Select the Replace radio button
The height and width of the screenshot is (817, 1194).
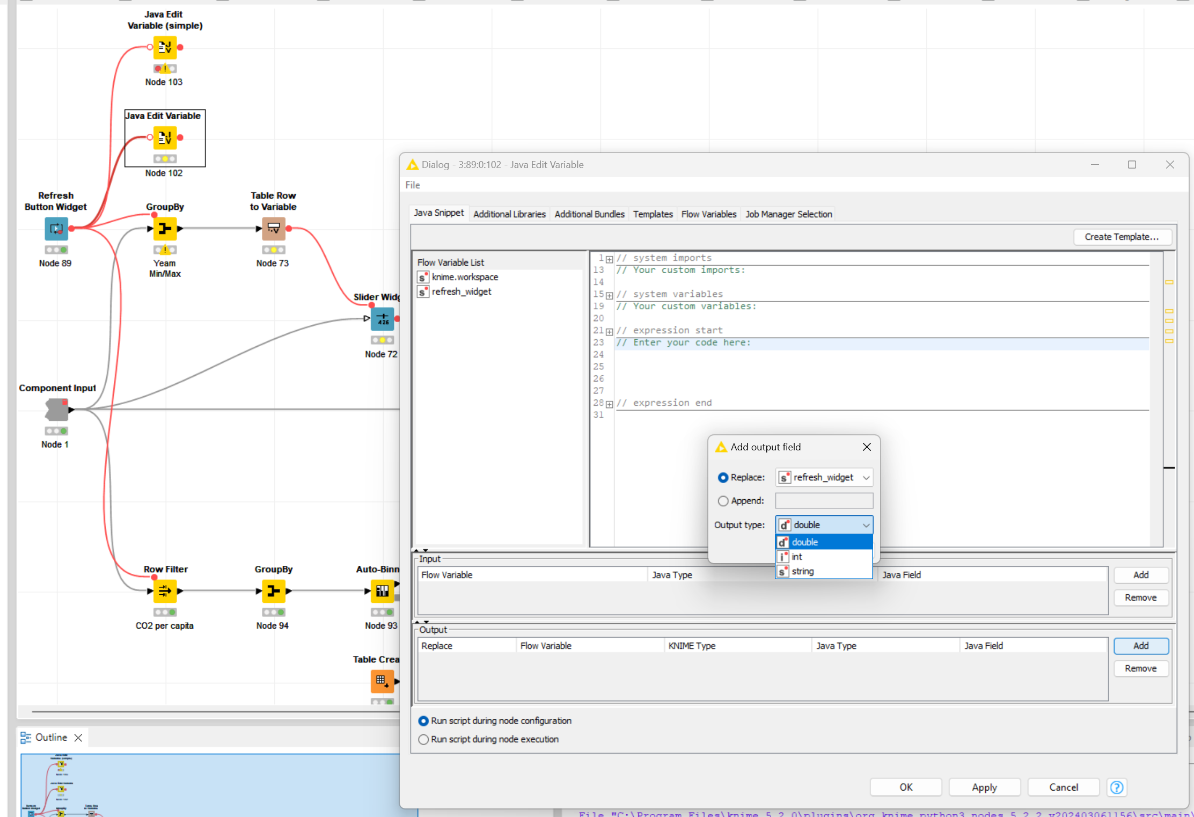pos(723,477)
